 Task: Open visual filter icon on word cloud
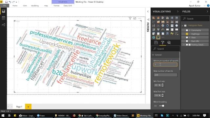130,18
